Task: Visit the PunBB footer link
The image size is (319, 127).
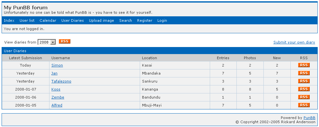Action: point(309,118)
